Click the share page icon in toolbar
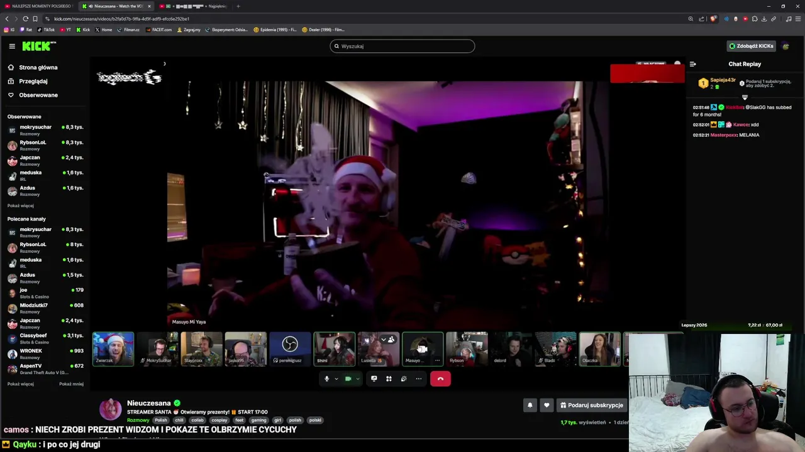This screenshot has height=452, width=805. pos(701,19)
